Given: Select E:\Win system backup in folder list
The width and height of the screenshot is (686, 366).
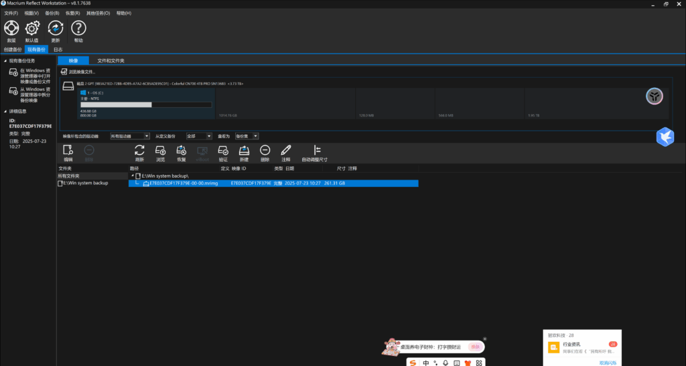Looking at the screenshot, I should pos(82,183).
